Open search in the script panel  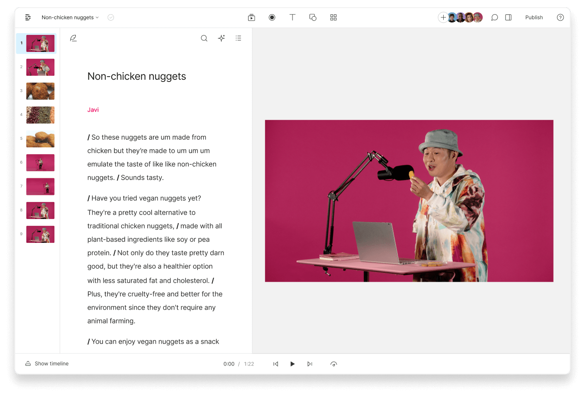(x=204, y=38)
